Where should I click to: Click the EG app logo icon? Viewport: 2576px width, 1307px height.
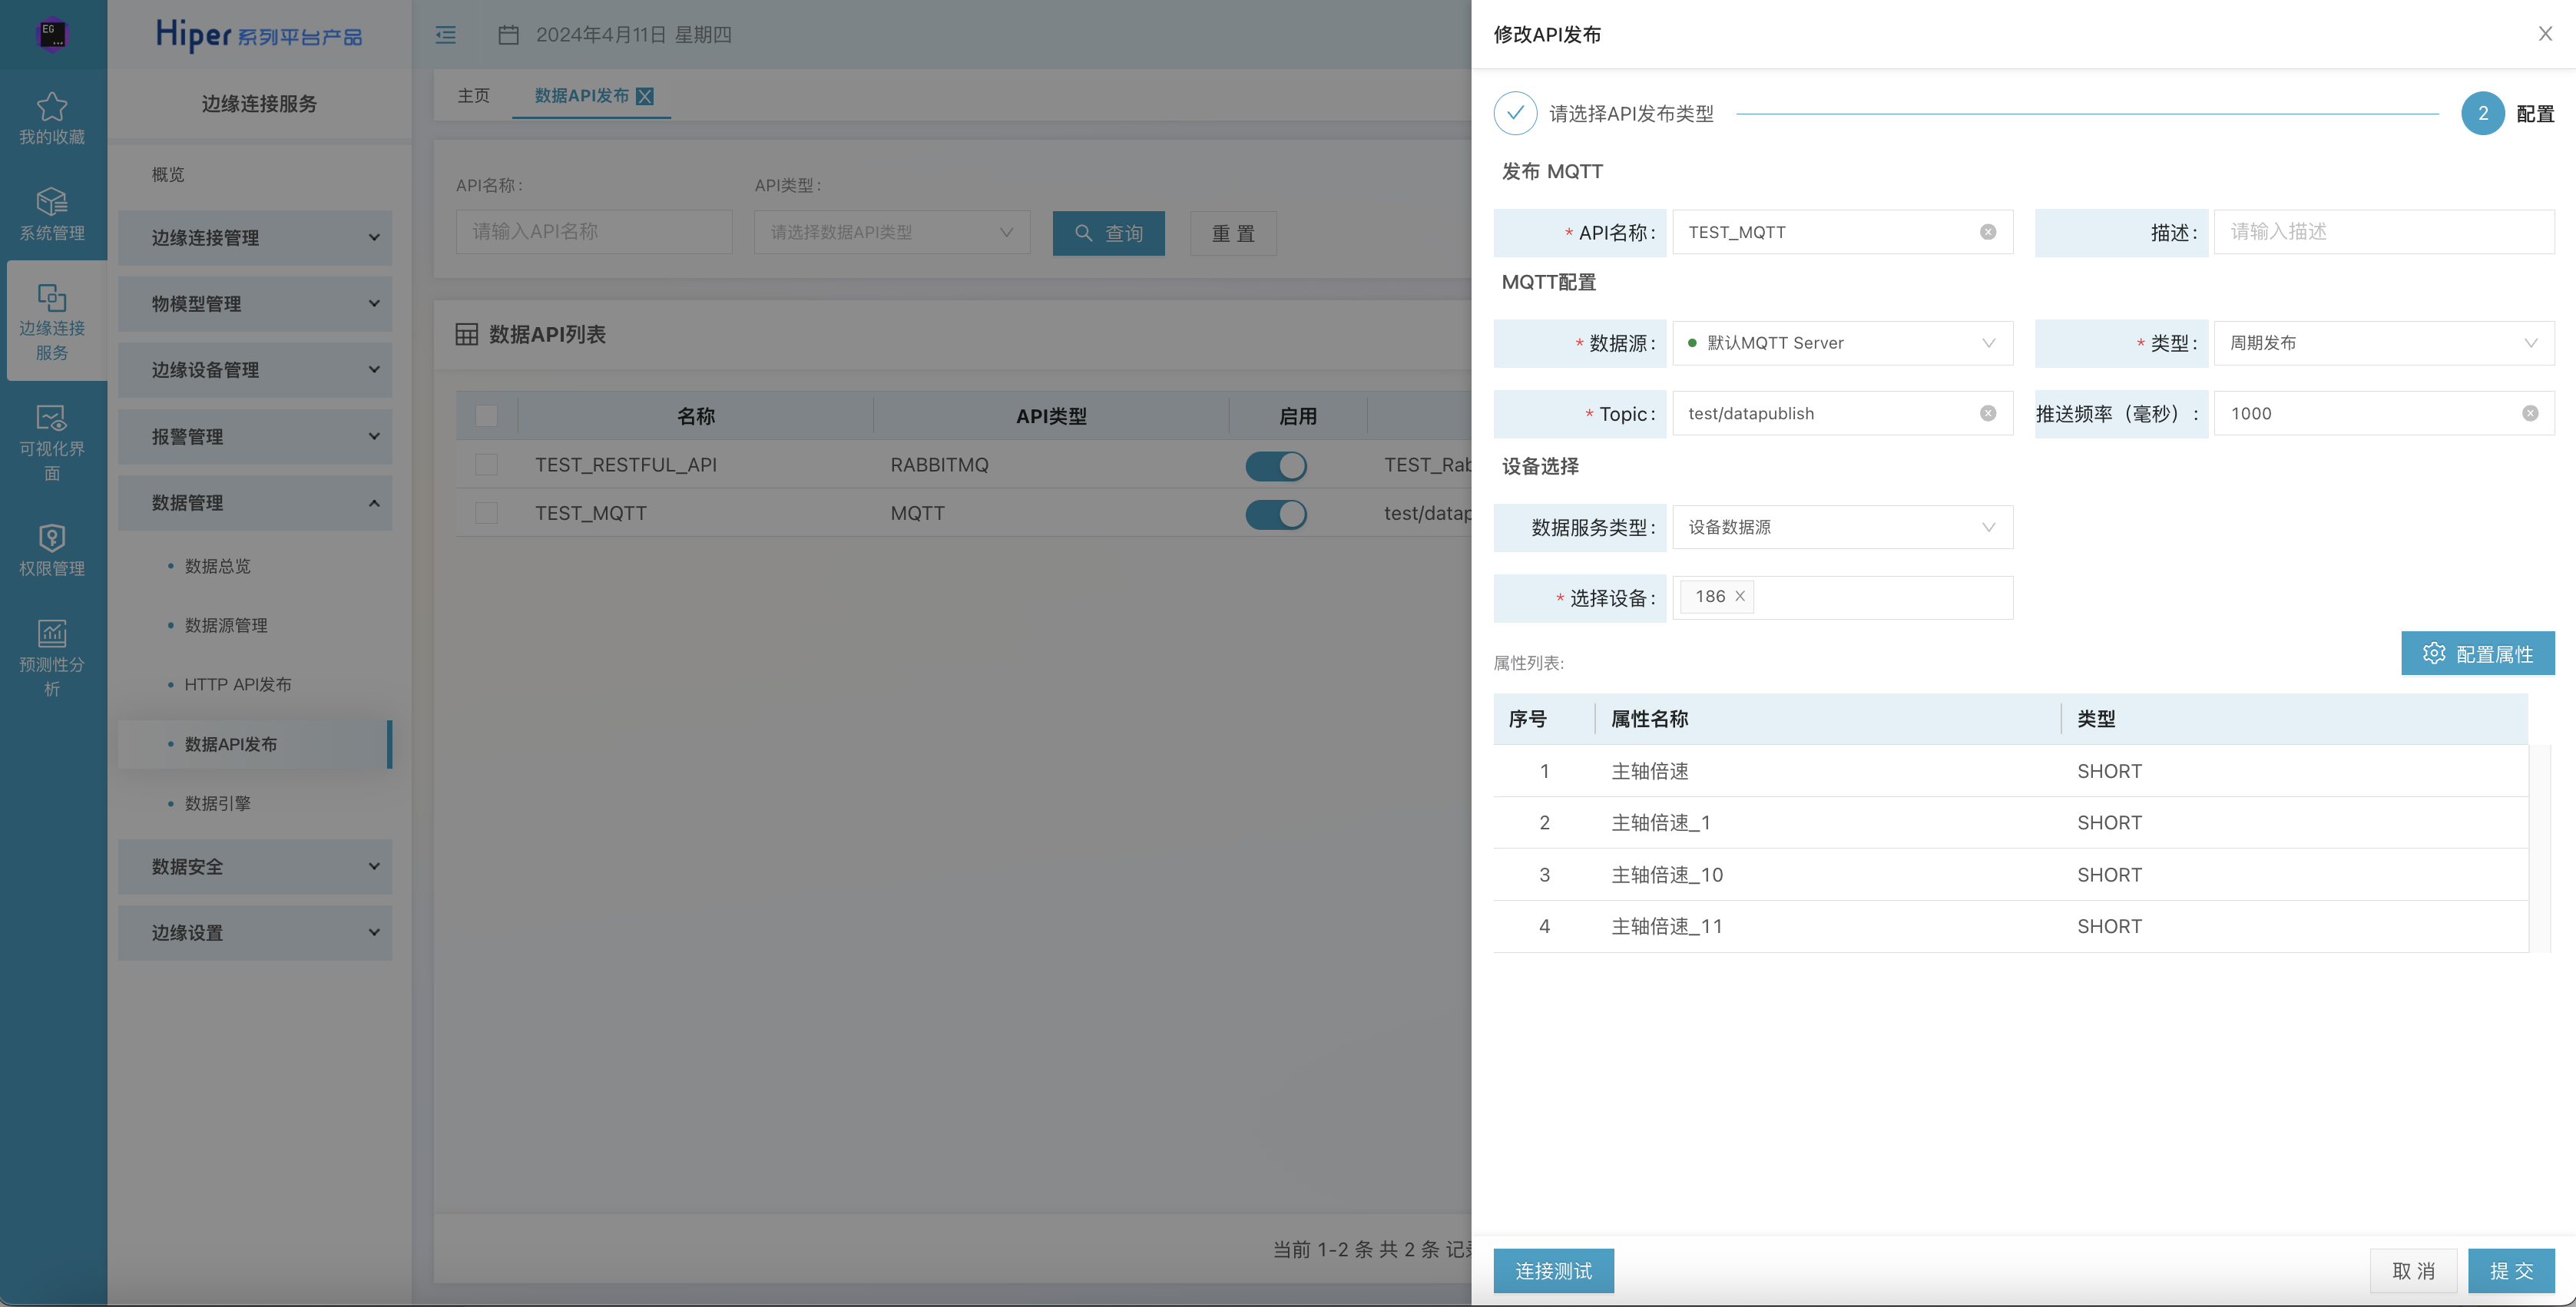[x=52, y=34]
